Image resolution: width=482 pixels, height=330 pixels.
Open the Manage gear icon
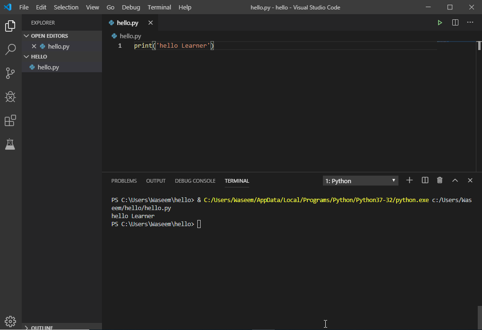tap(10, 321)
